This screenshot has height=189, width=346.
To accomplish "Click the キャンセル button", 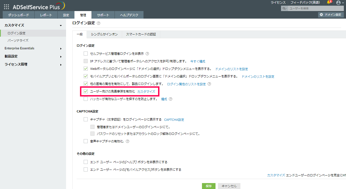I will coord(229,186).
